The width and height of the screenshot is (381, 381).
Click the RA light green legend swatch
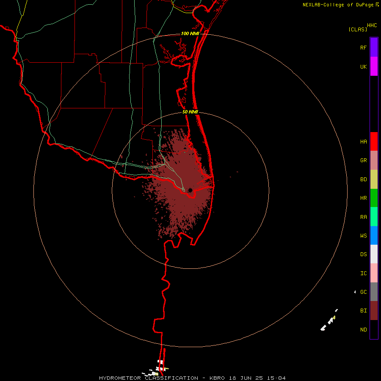[x=374, y=217]
